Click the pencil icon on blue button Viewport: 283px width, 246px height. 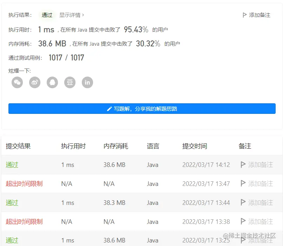point(110,109)
